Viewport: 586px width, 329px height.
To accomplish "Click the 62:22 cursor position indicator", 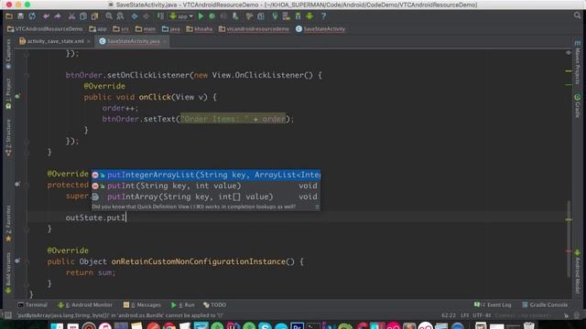I will [449, 315].
